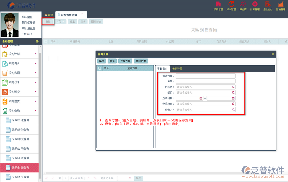
Task: Open 采购询价查询 menu item
Action: [19, 139]
